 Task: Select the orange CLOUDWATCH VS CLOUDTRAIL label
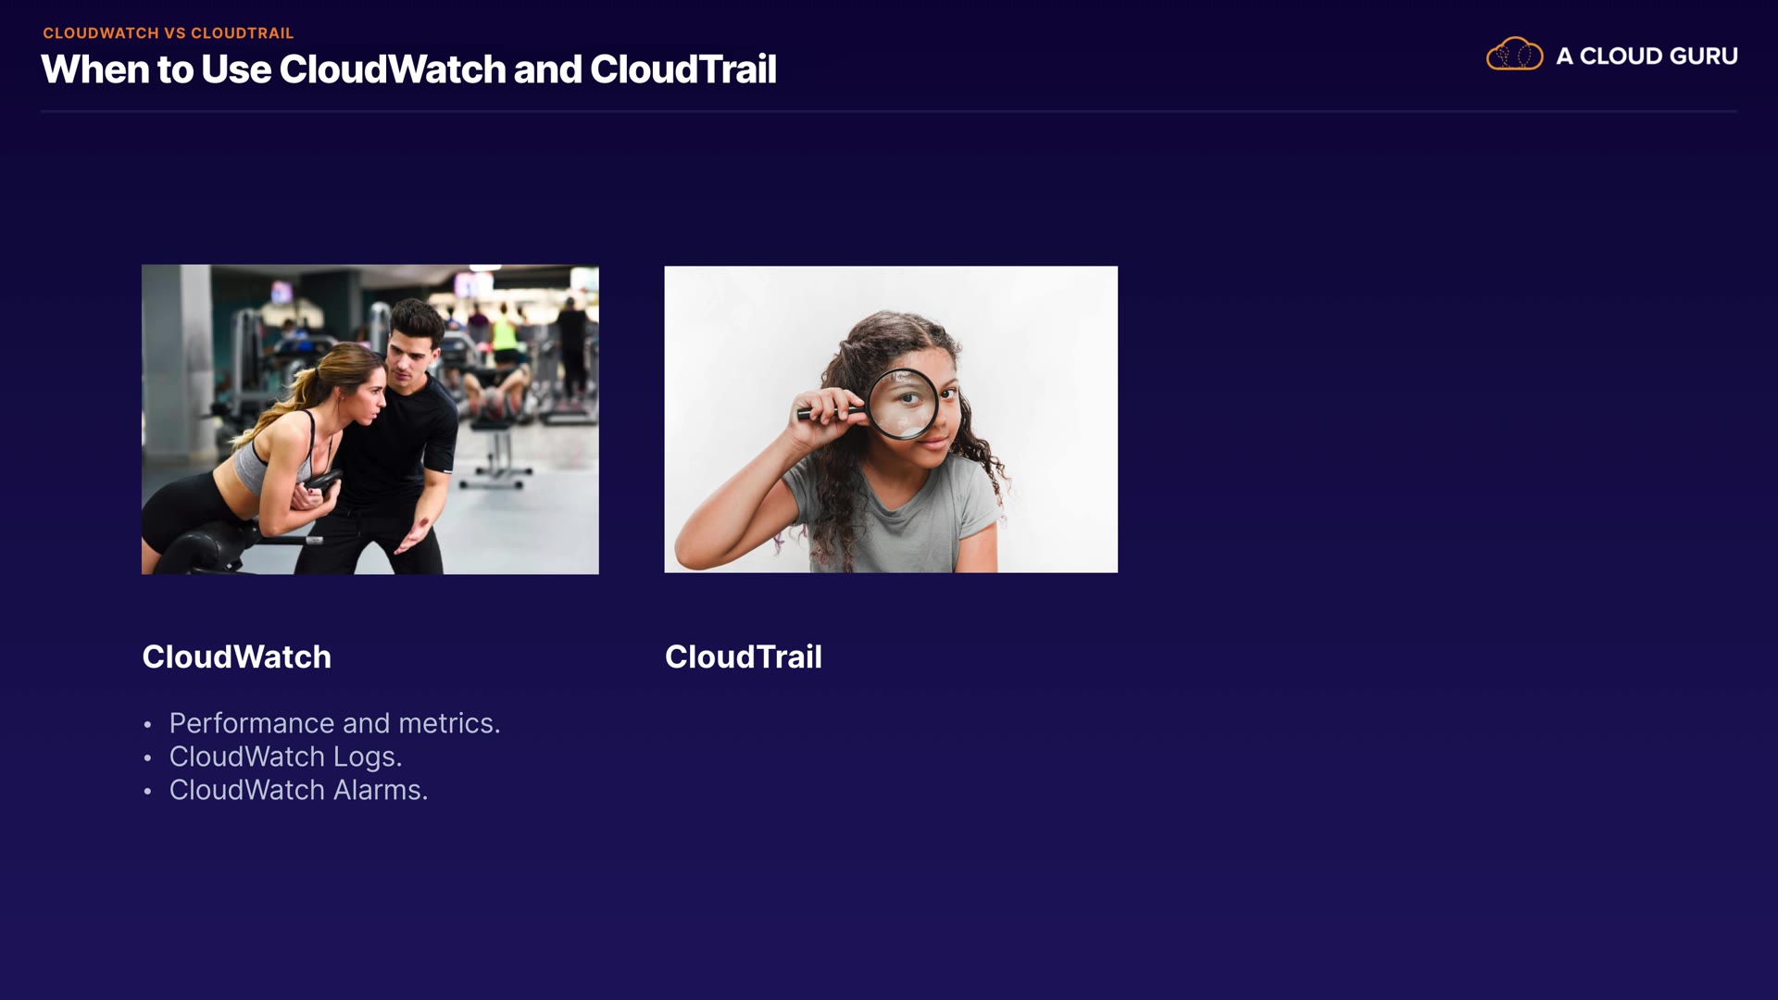click(x=168, y=33)
